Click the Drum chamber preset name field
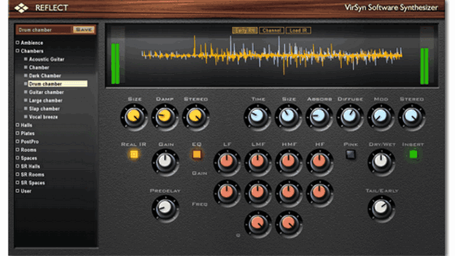The height and width of the screenshot is (256, 455). [42, 29]
